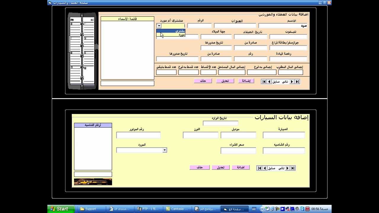The width and height of the screenshot is (379, 213).
Task: Focus the السيارة car field
Action: click(284, 135)
